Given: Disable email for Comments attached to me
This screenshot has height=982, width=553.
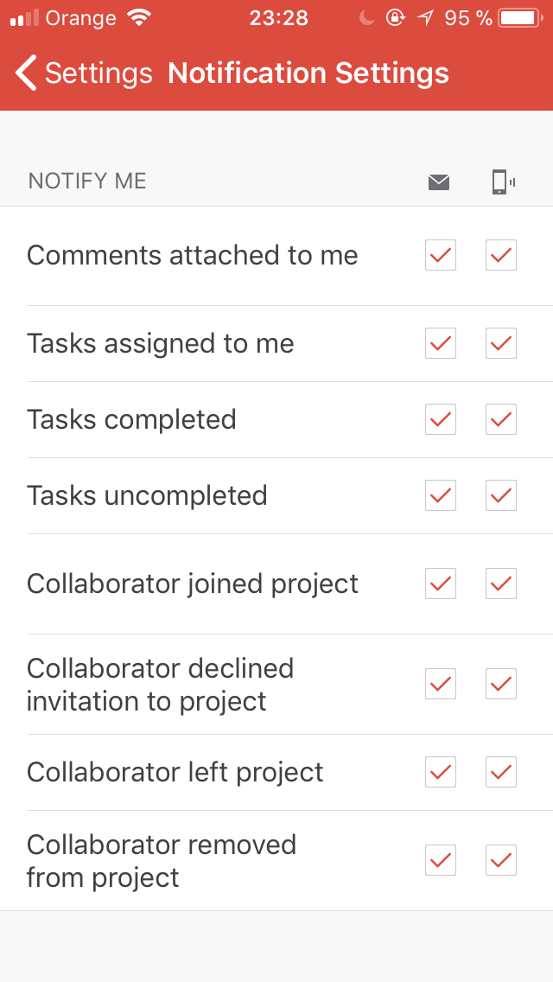Looking at the screenshot, I should pyautogui.click(x=441, y=255).
